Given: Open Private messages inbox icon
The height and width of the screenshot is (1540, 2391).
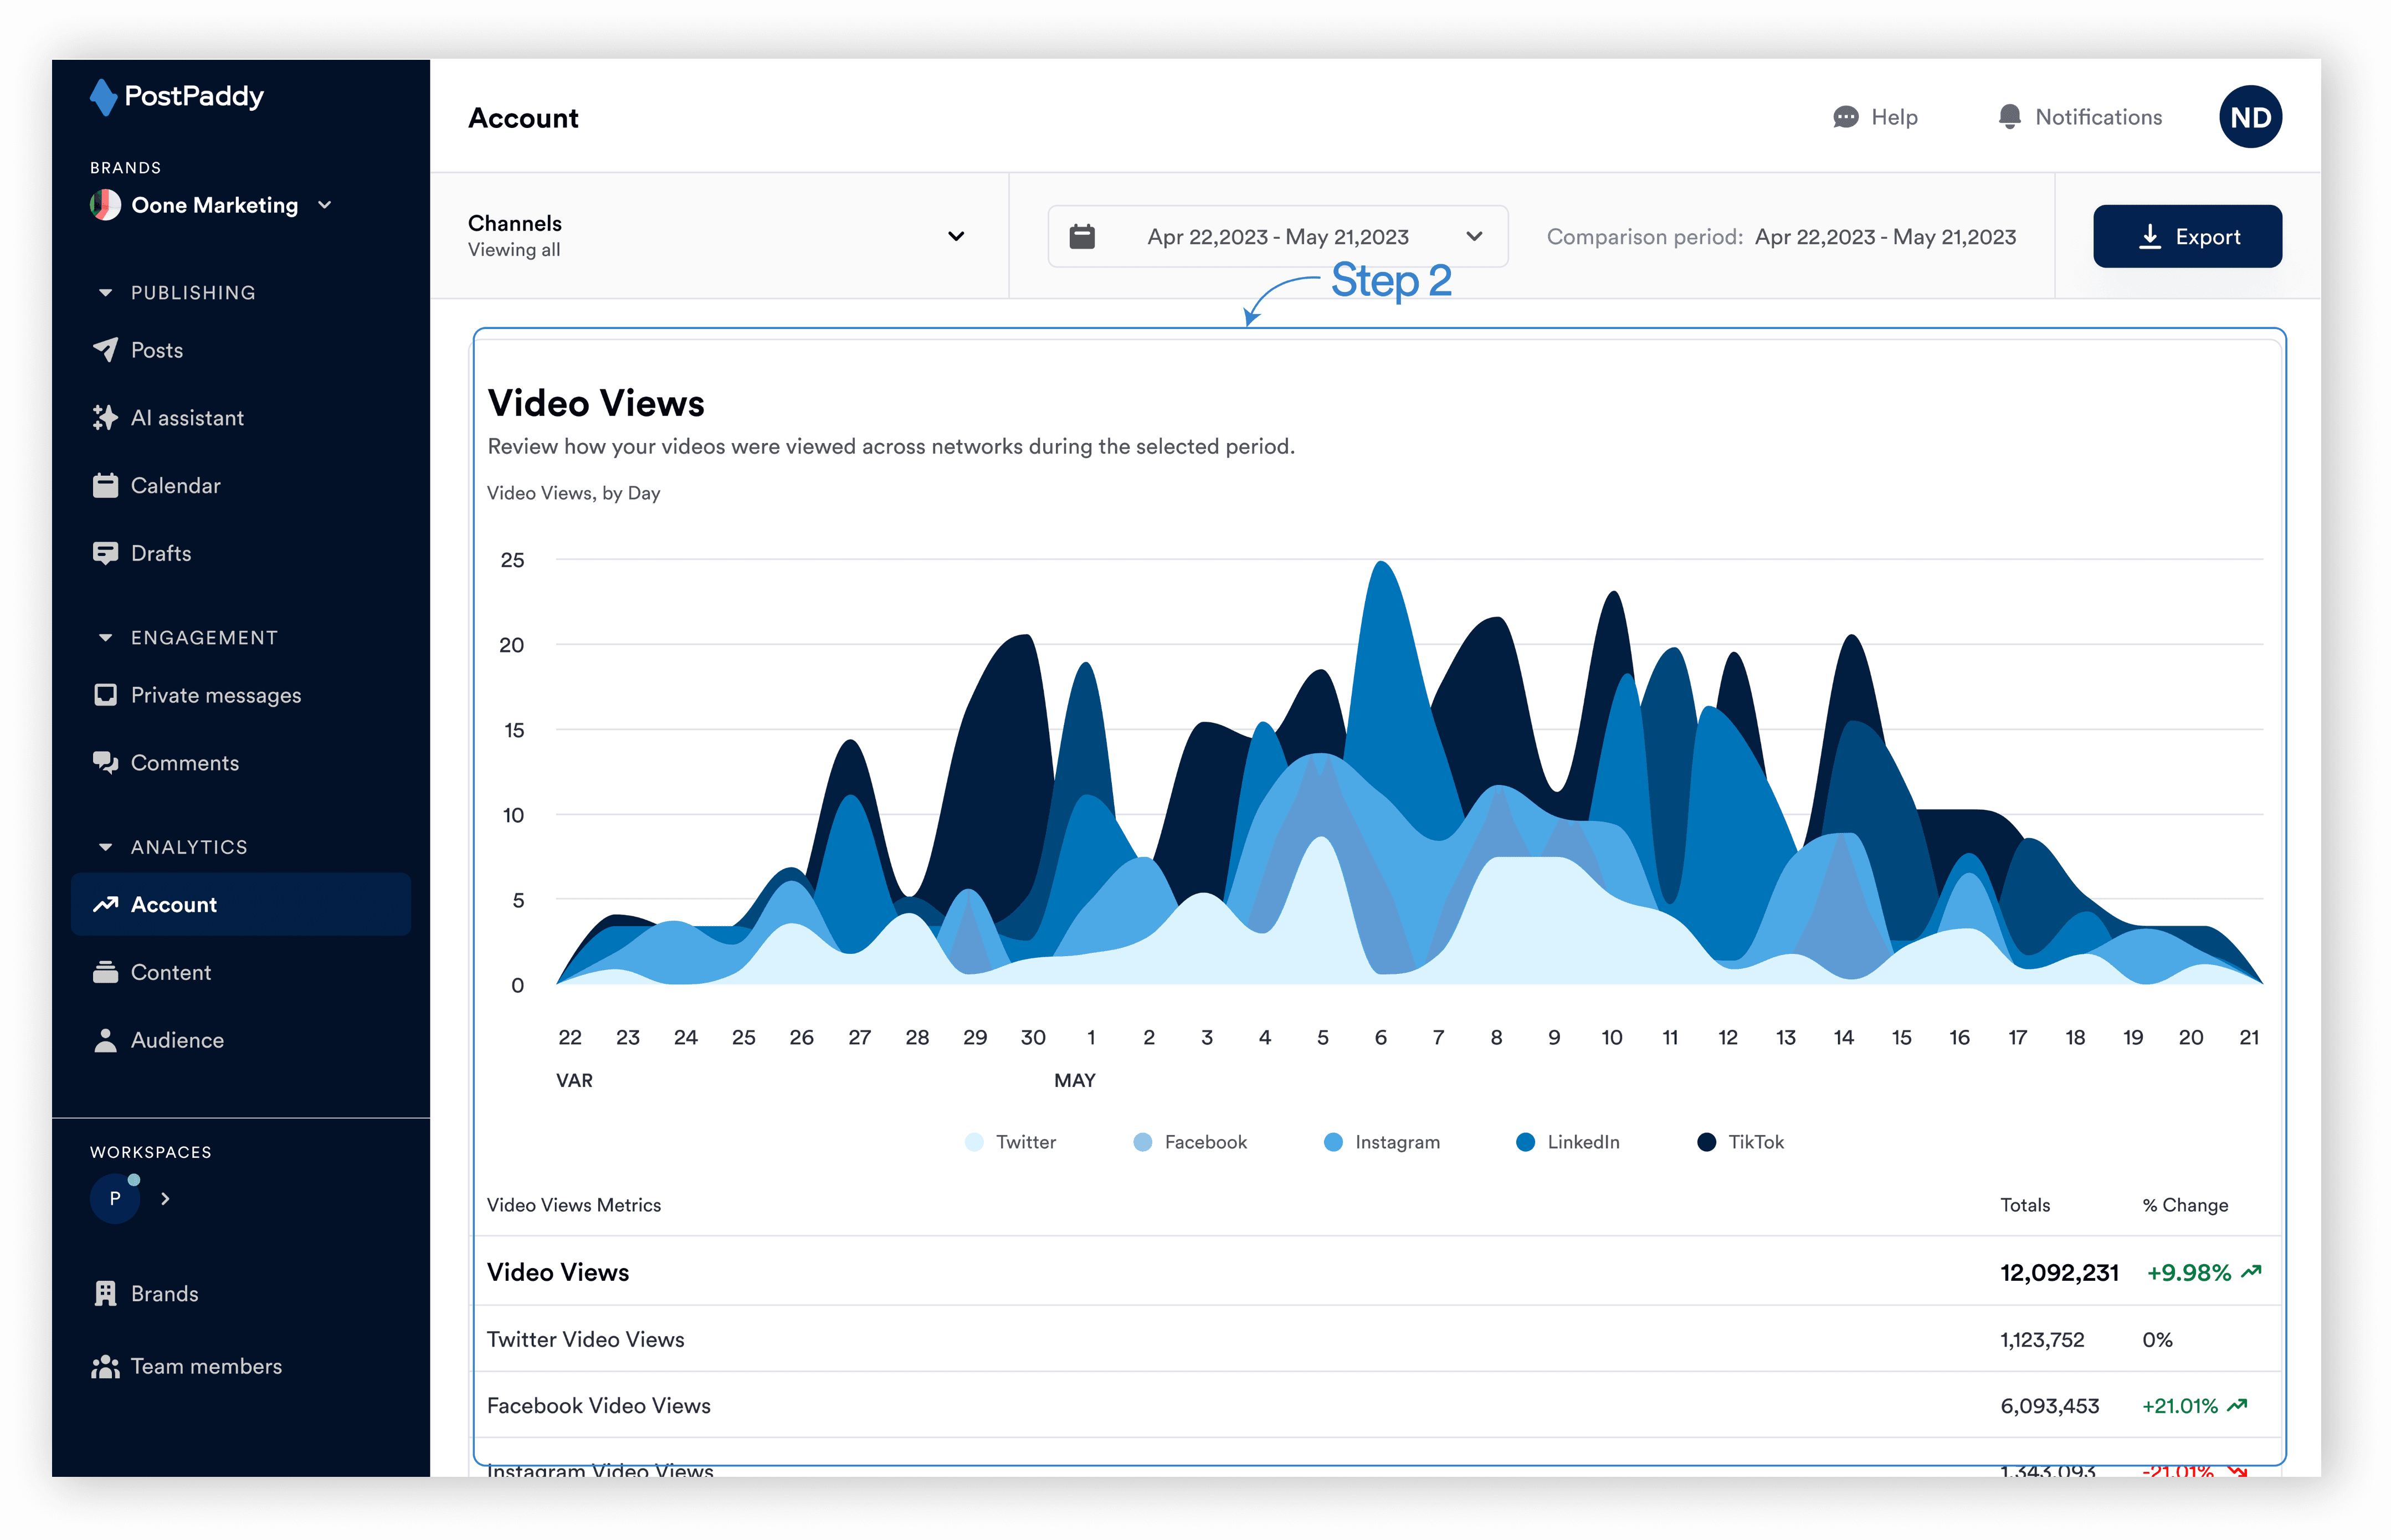Looking at the screenshot, I should (105, 695).
